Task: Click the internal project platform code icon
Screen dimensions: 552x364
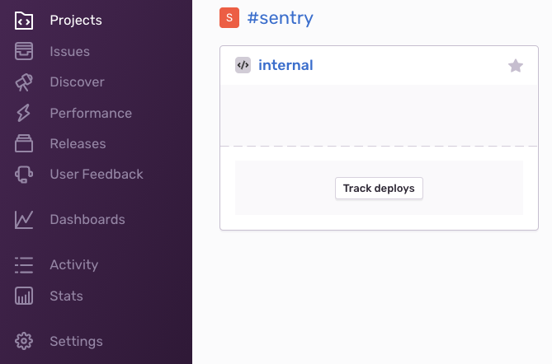Action: 243,65
